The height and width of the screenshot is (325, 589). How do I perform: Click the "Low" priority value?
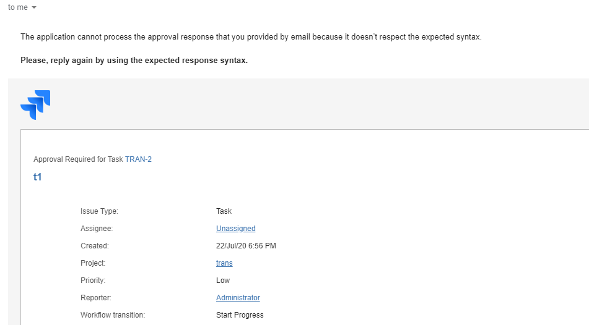pyautogui.click(x=223, y=281)
